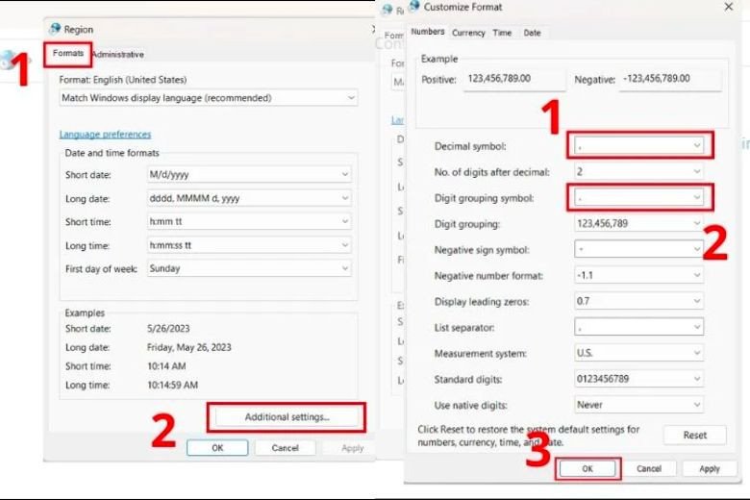Viewport: 750px width, 500px height.
Task: Open the Display leading zeros dropdown
Action: click(x=639, y=301)
